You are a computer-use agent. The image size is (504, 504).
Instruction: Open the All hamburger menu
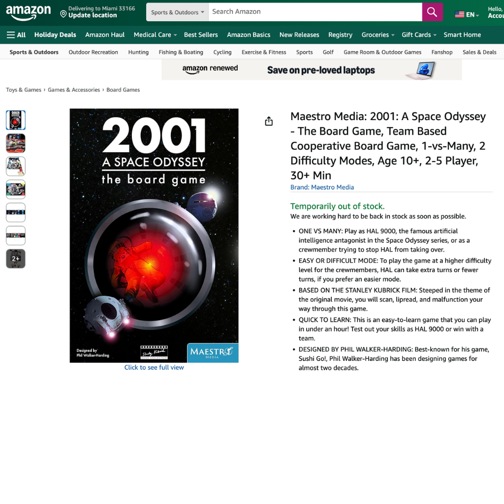[16, 35]
